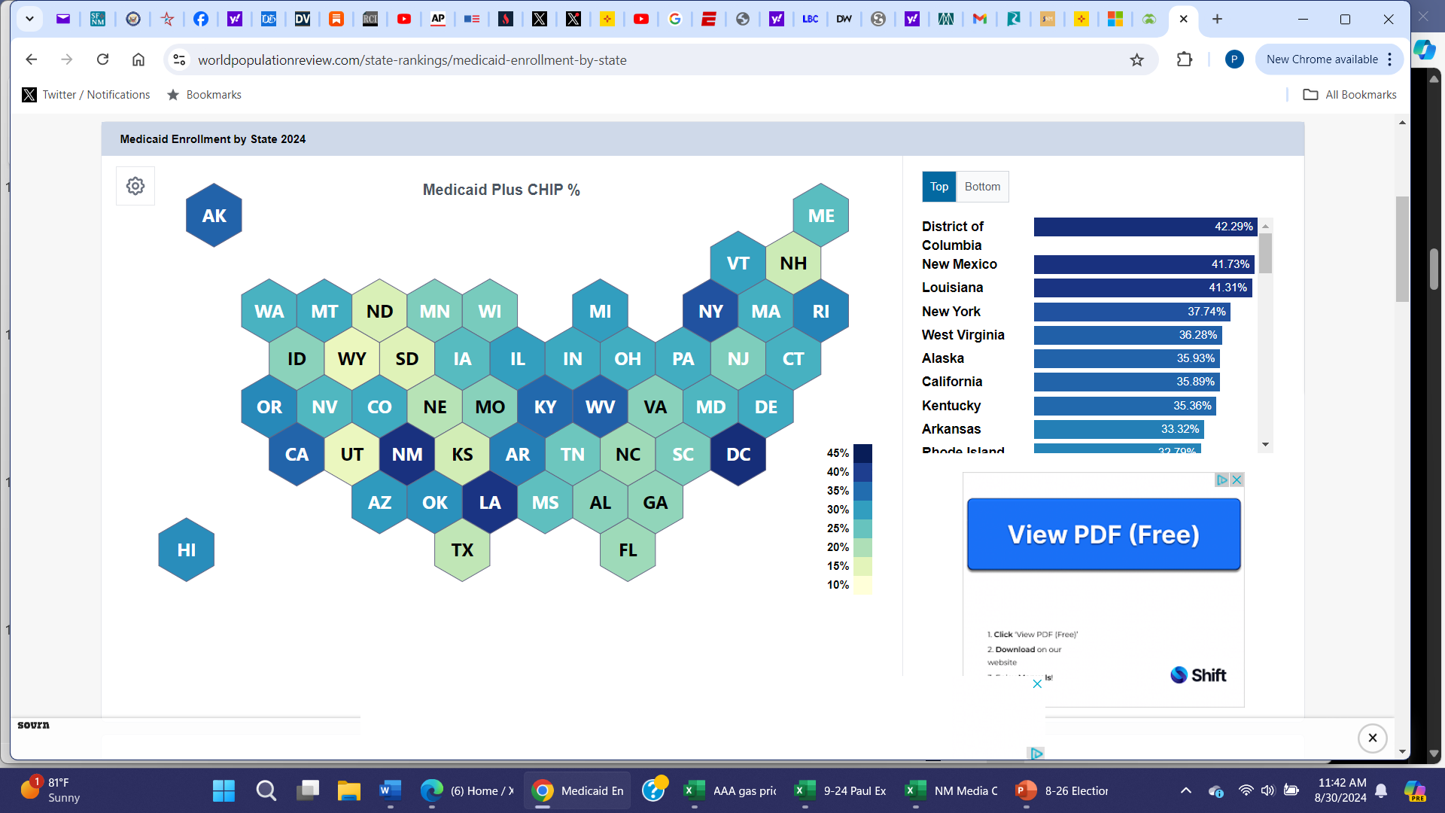Open Excel AAA gas prices from taskbar
The height and width of the screenshot is (813, 1445).
pyautogui.click(x=730, y=790)
